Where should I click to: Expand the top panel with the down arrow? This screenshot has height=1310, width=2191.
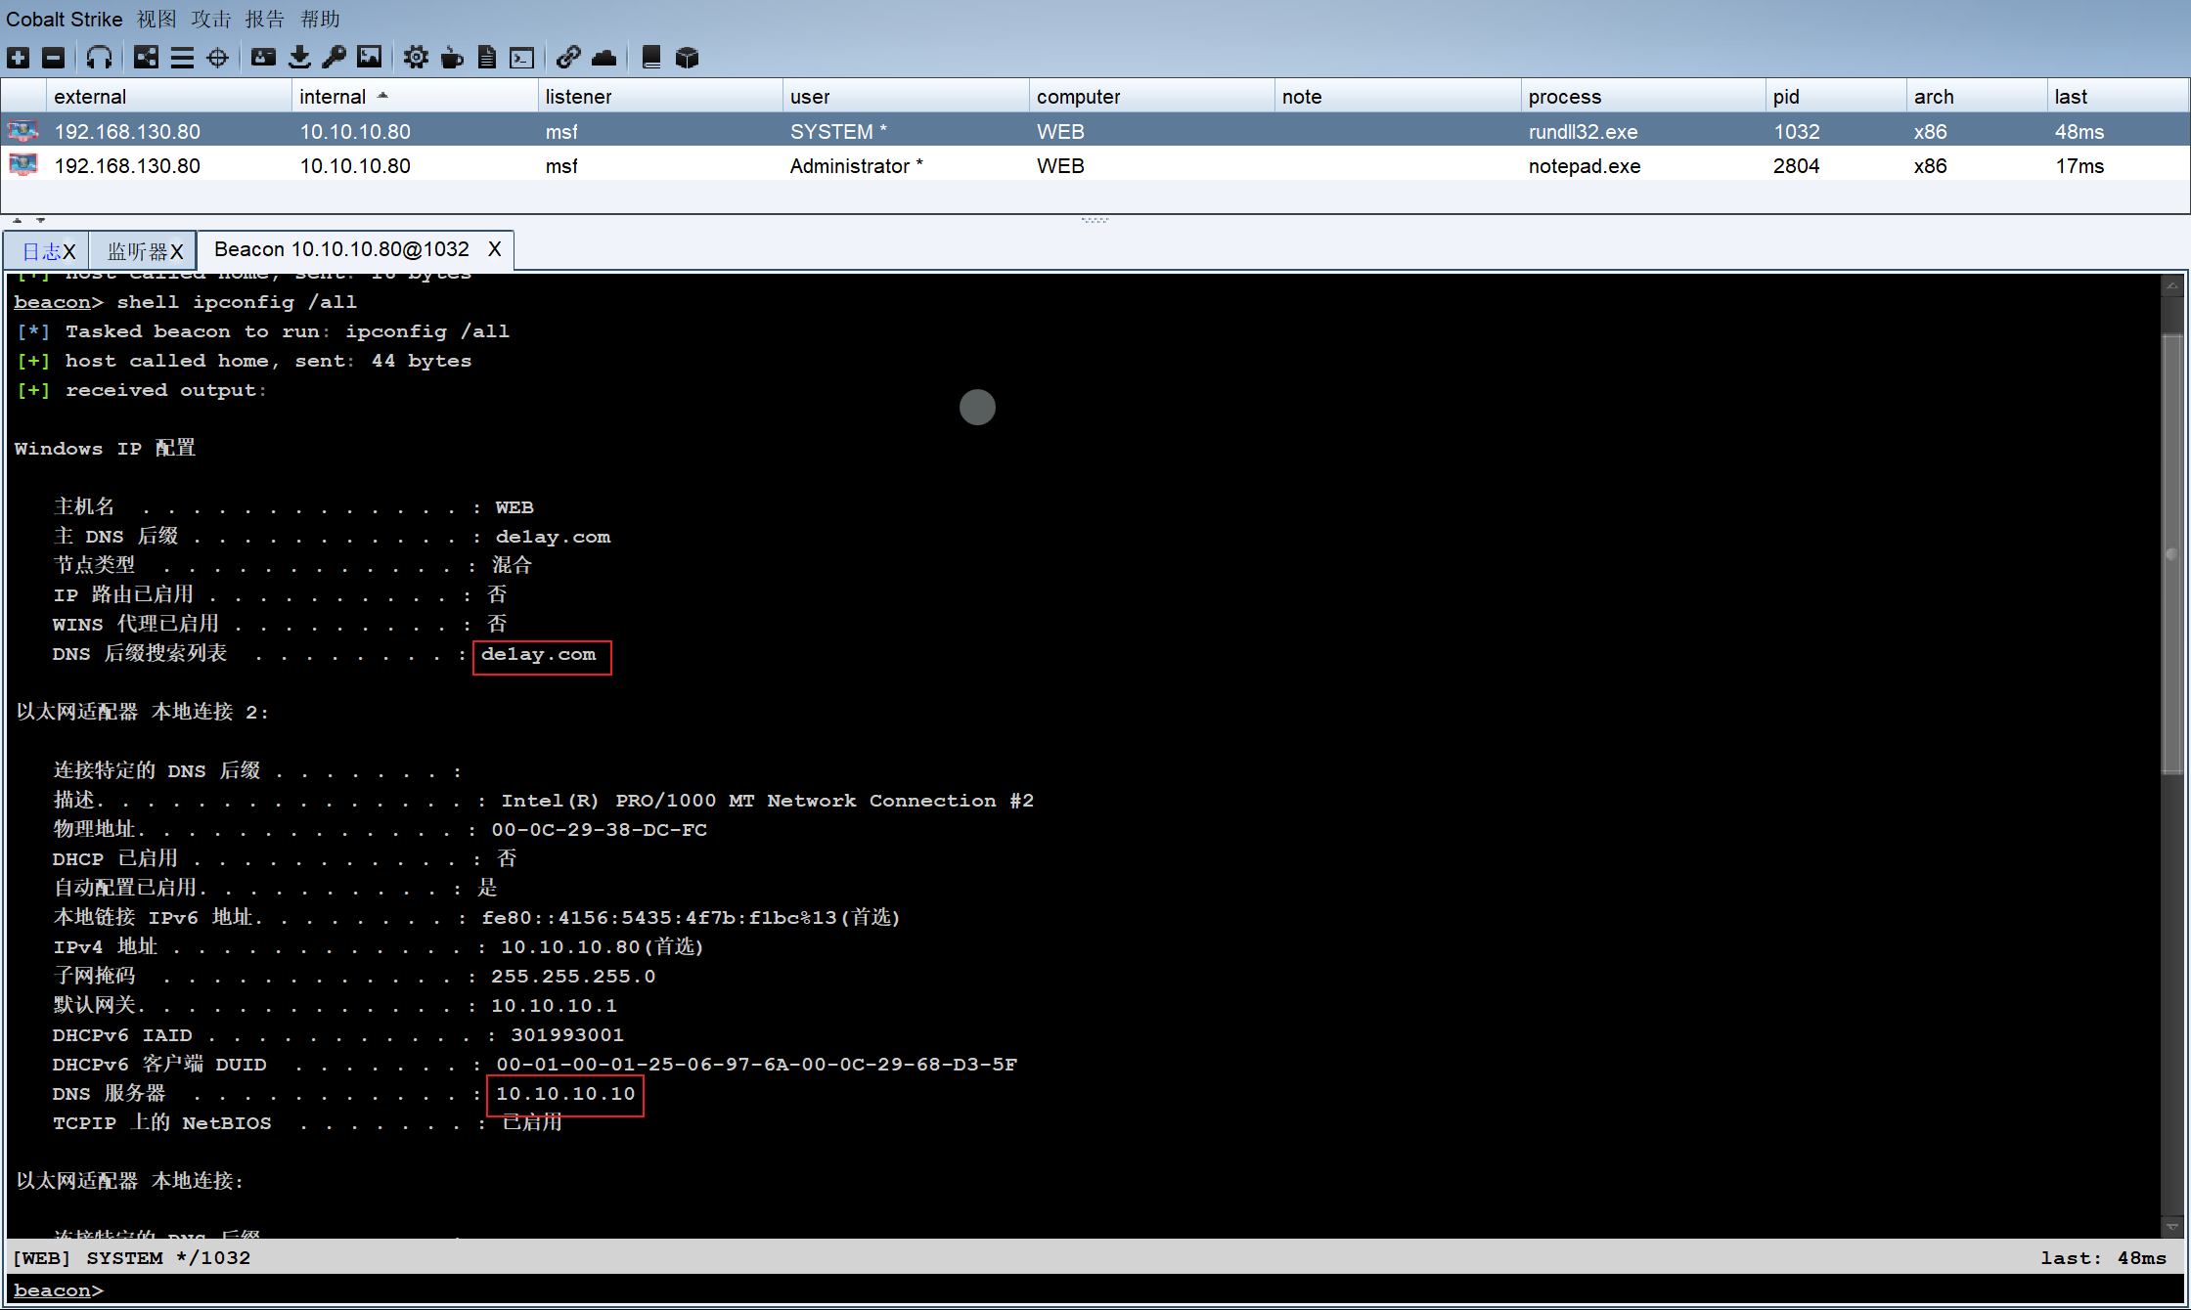click(x=40, y=220)
